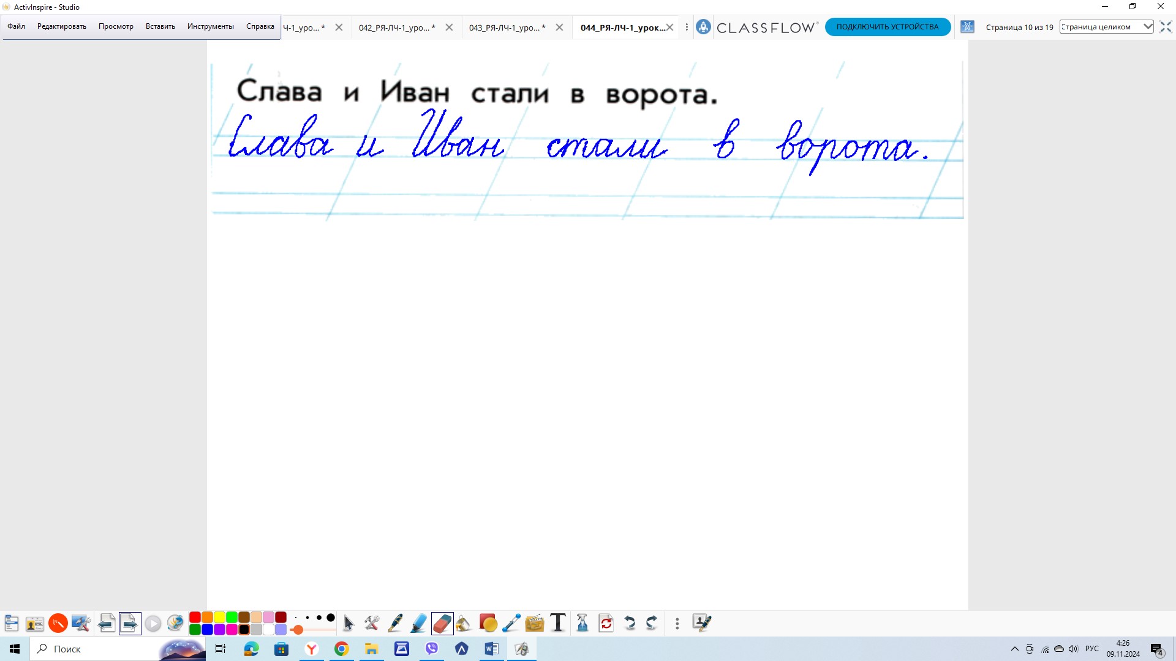The height and width of the screenshot is (661, 1176).
Task: Select the Text tool
Action: [558, 624]
